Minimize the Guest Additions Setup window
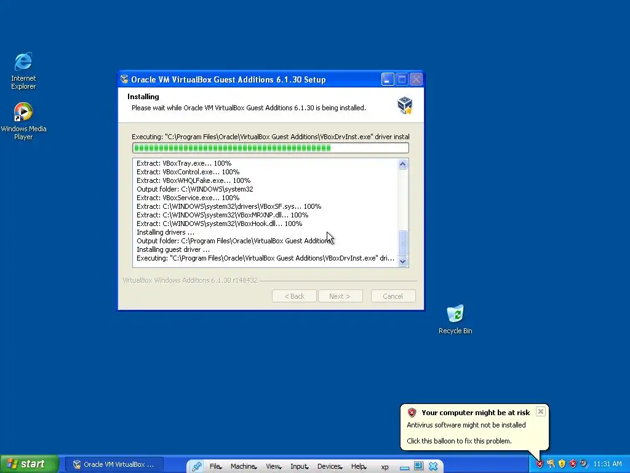The width and height of the screenshot is (630, 473). 388,79
